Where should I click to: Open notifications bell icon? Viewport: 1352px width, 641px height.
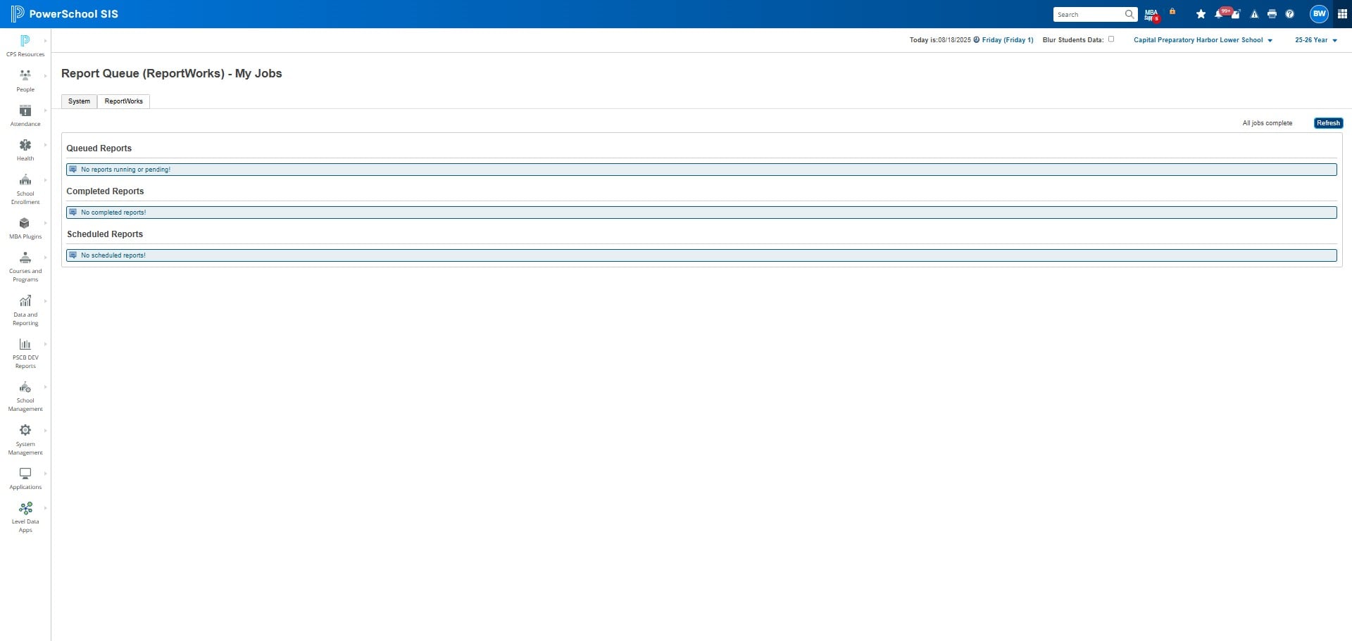coord(1219,14)
